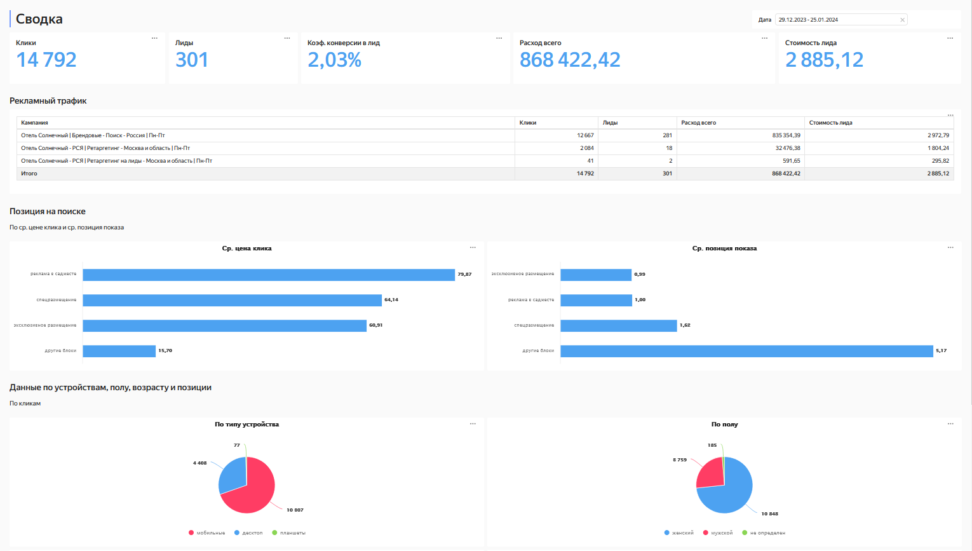Click the 4 408 pie chart label

(200, 463)
